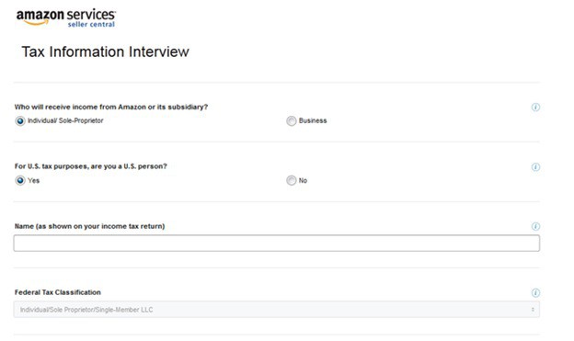
Task: Click the 'Federal Tax Classification' label
Action: tap(57, 292)
